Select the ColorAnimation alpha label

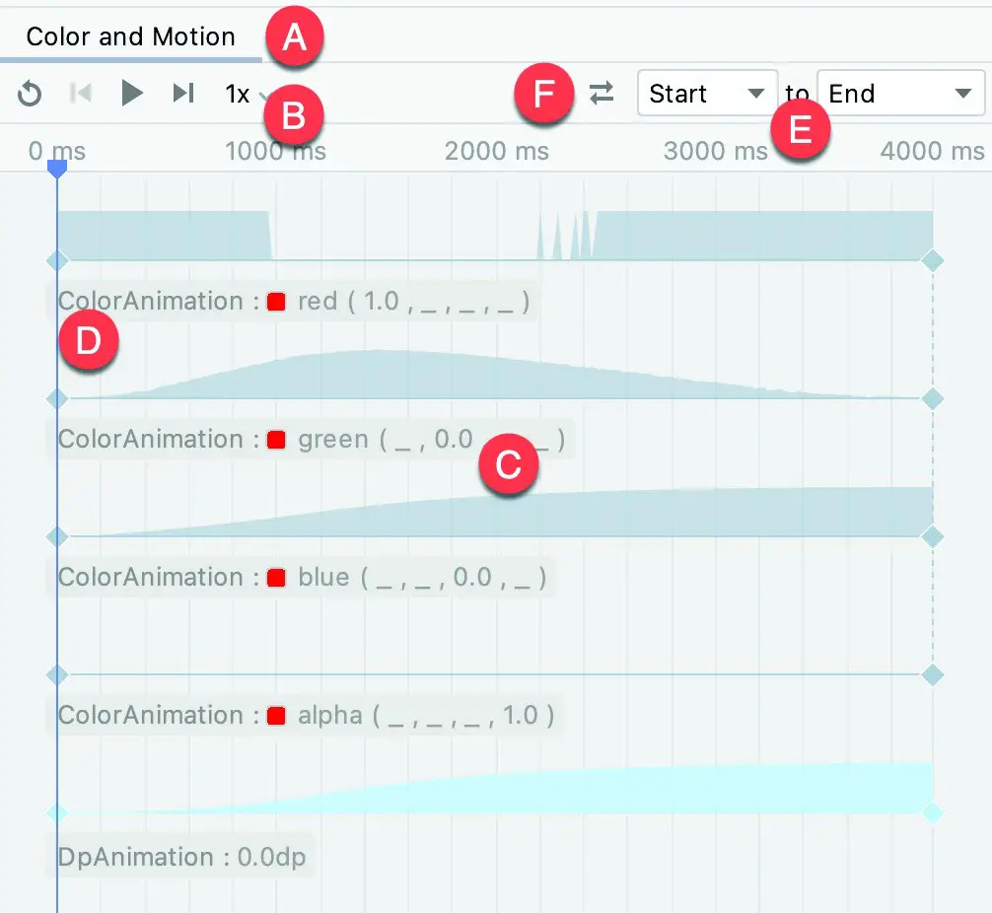click(x=306, y=716)
